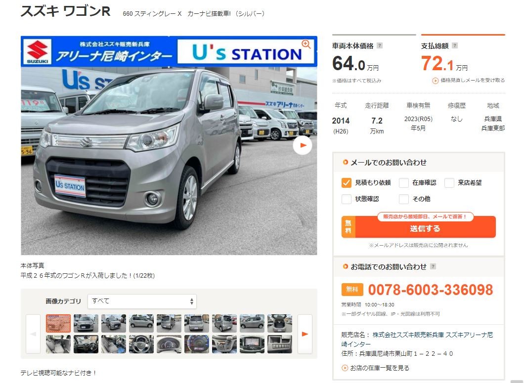Advance thumbnails with the orange right arrow
This screenshot has height=383, width=524.
(x=305, y=334)
